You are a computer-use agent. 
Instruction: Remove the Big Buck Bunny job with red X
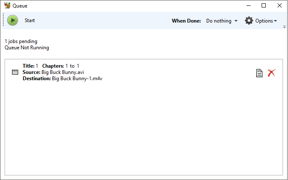pos(271,73)
